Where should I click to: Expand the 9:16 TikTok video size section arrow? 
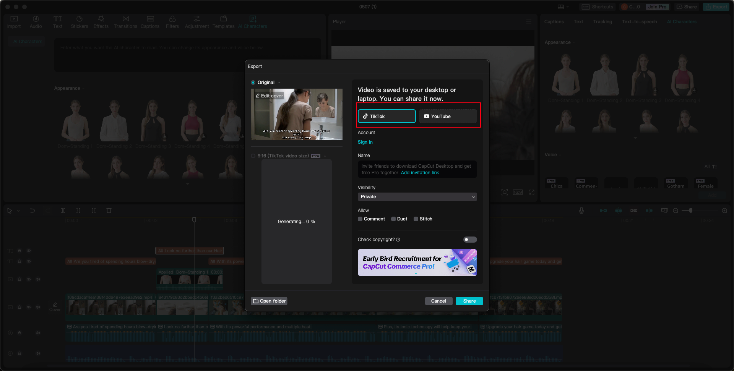pyautogui.click(x=325, y=156)
